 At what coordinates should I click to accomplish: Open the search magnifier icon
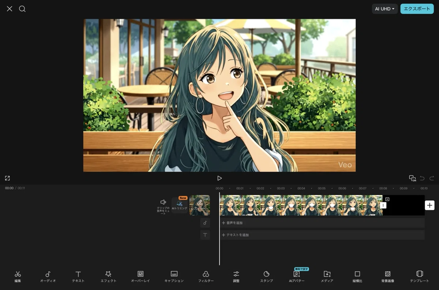click(x=22, y=9)
